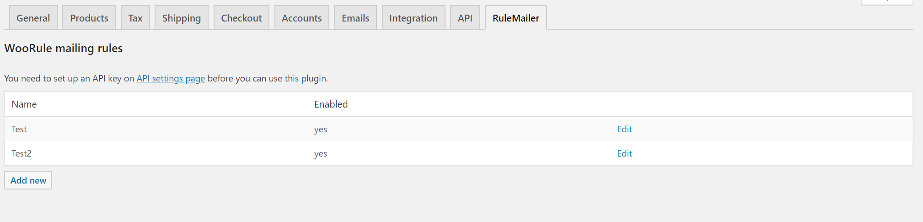Image resolution: width=923 pixels, height=222 pixels.
Task: Switch to the Products tab
Action: (x=89, y=18)
